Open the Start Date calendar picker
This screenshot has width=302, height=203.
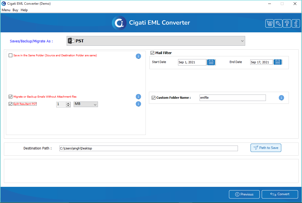pos(211,62)
